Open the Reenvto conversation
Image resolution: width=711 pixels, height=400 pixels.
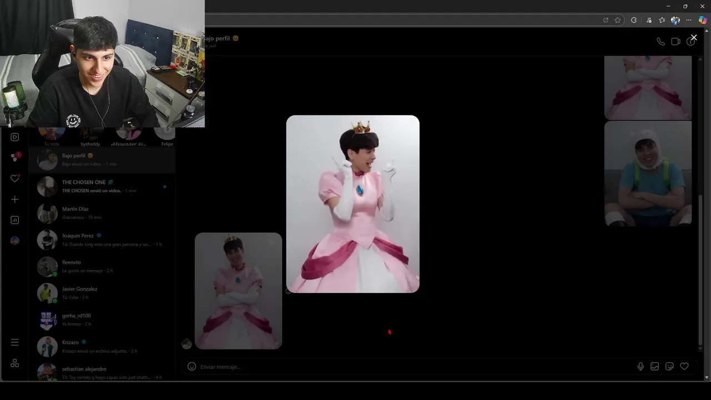(102, 266)
